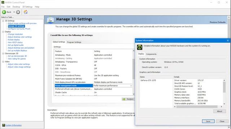Image resolution: width=231 pixels, height=129 pixels.
Task: Select Preferred refresh rate row
Action: point(93,89)
